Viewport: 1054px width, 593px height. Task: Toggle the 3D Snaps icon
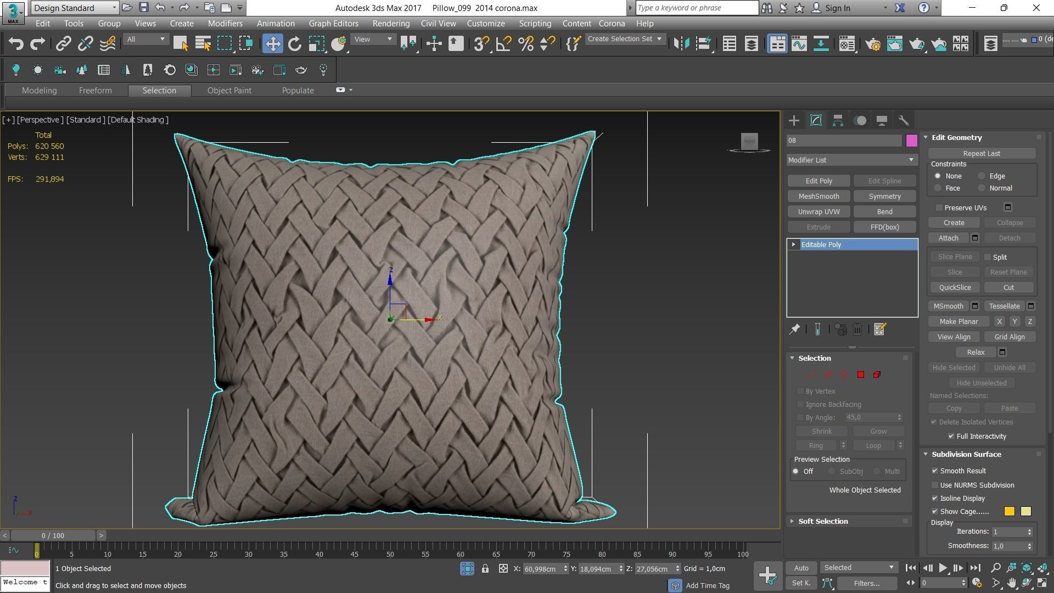(x=481, y=44)
